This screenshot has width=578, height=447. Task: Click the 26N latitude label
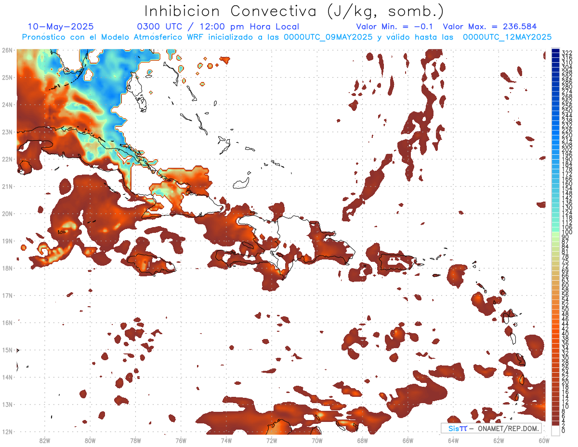pyautogui.click(x=7, y=50)
